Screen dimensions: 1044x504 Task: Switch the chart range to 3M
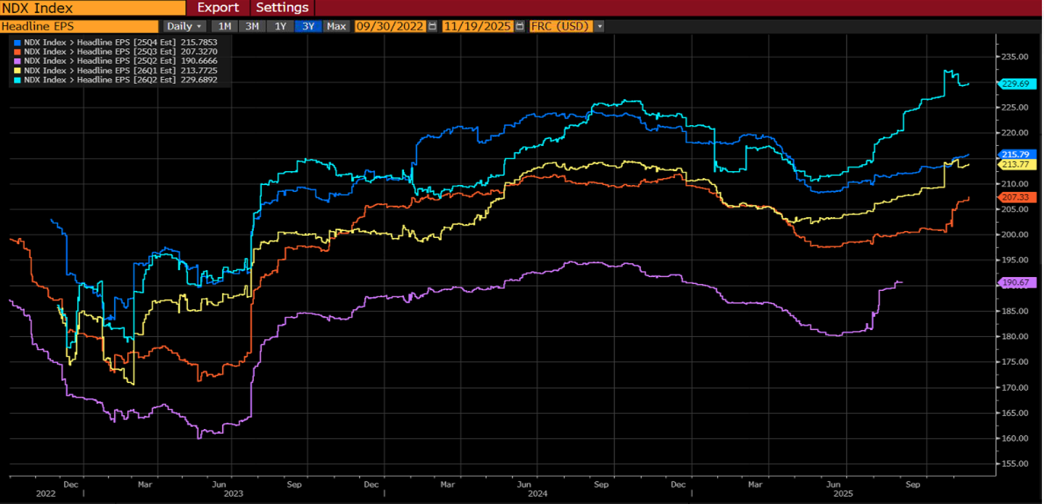(252, 26)
